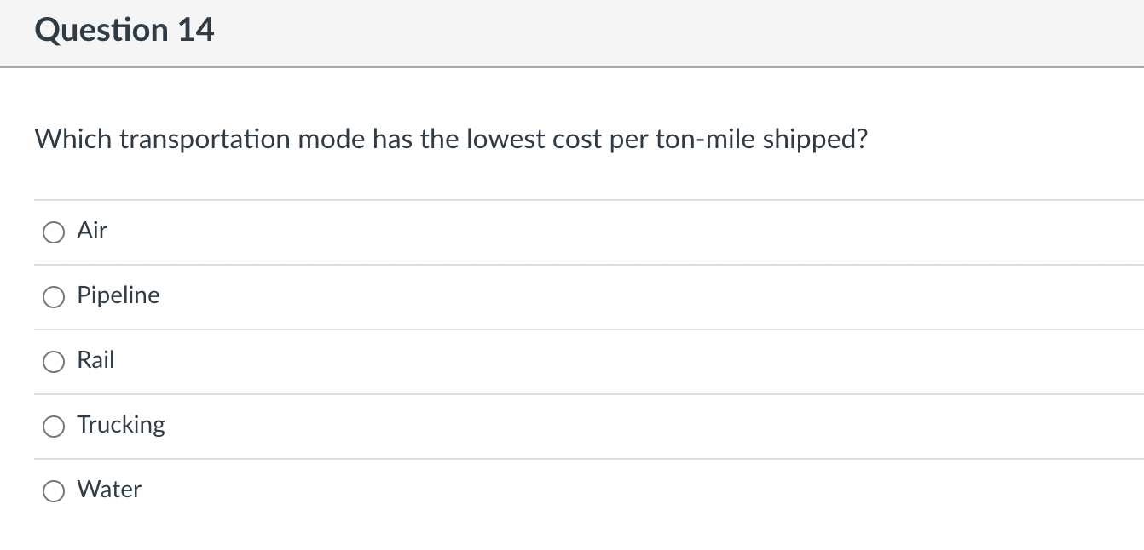Click the Air answer label text
The image size is (1144, 550).
coord(92,231)
